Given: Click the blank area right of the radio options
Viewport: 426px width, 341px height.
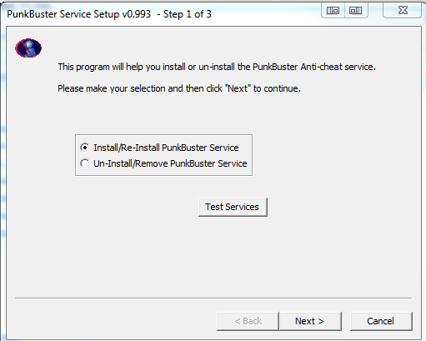Looking at the screenshot, I should tap(333, 155).
